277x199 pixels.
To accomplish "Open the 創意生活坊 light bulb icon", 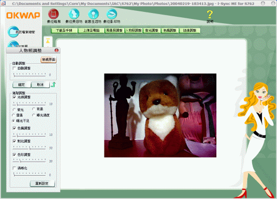I will (x=93, y=14).
